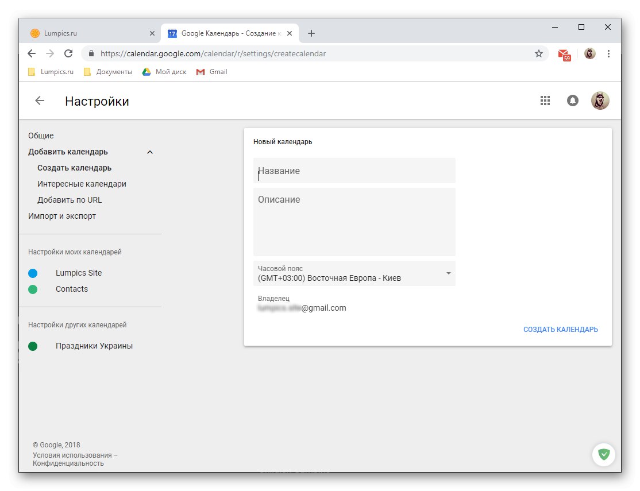Bookmark this page with the star icon
Viewport: 640px width, 491px height.
click(538, 53)
